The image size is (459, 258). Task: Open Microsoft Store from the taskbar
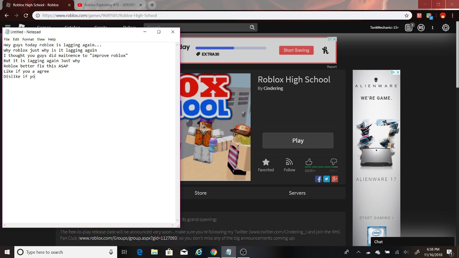click(169, 252)
